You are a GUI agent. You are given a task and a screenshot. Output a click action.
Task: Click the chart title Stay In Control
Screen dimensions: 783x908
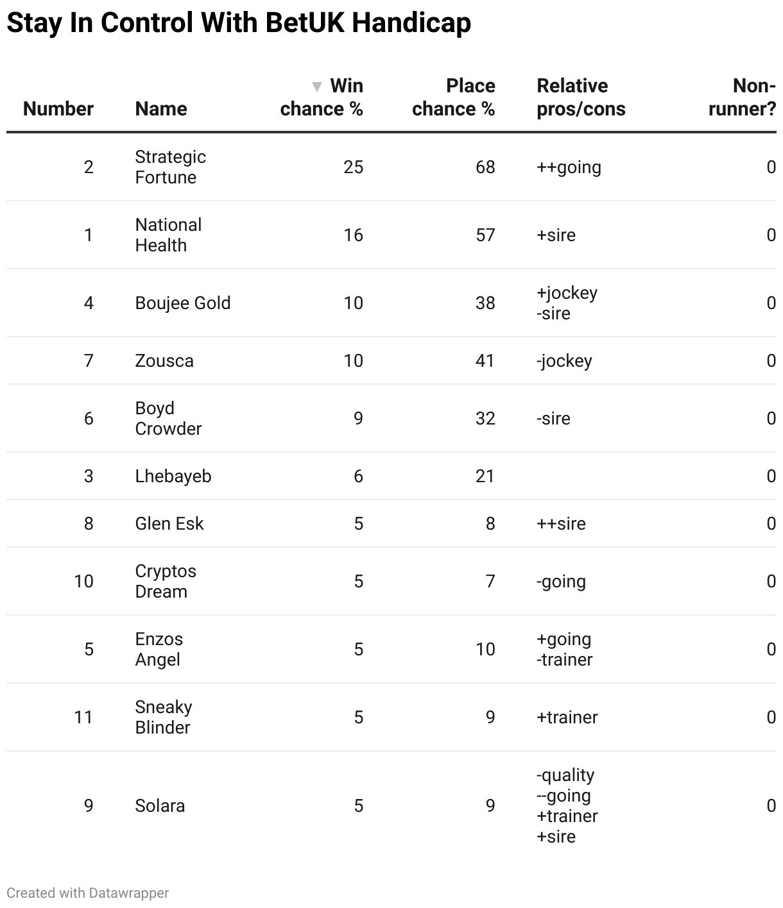pyautogui.click(x=239, y=23)
